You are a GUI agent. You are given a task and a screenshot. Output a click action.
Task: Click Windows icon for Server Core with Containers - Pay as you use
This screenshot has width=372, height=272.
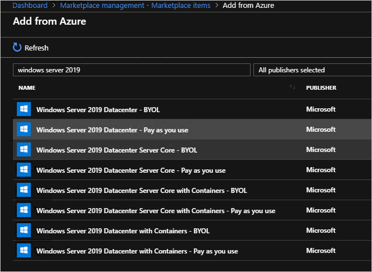[x=24, y=210]
